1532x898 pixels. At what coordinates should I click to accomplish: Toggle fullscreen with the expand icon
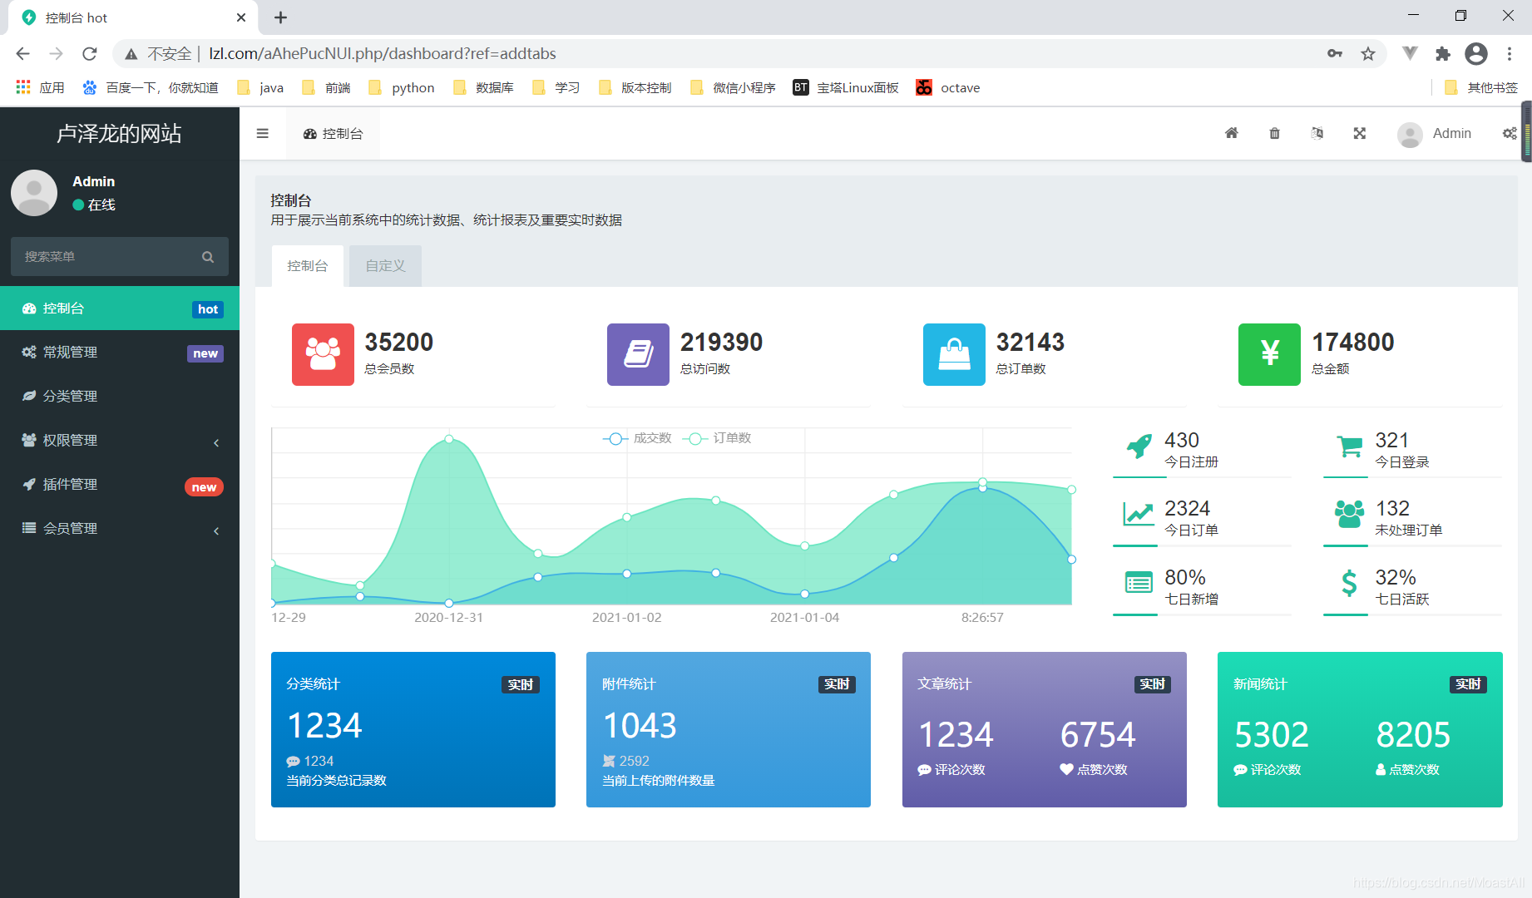(x=1360, y=133)
